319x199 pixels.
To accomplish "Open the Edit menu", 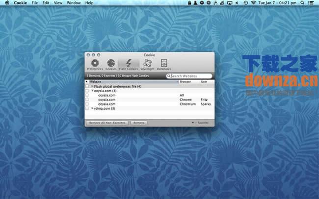I will point(46,3).
